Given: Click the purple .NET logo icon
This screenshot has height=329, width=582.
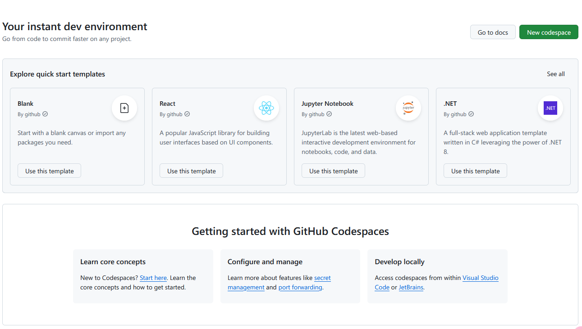Looking at the screenshot, I should pyautogui.click(x=550, y=108).
